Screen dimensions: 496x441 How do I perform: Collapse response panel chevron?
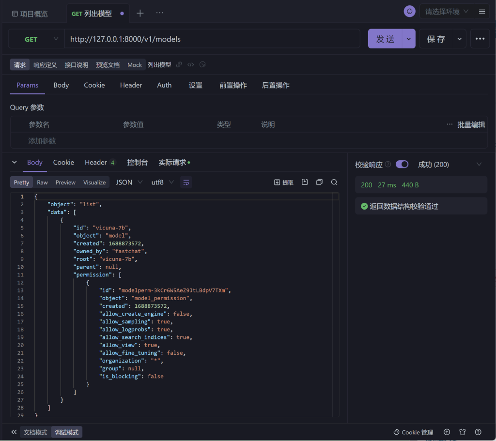tap(14, 162)
